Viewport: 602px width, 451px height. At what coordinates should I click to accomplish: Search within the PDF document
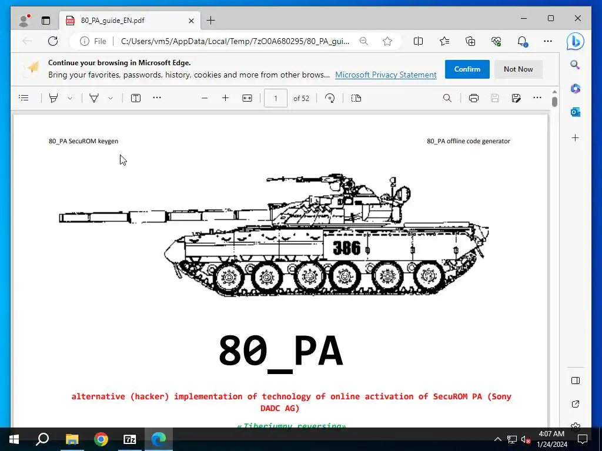(447, 98)
